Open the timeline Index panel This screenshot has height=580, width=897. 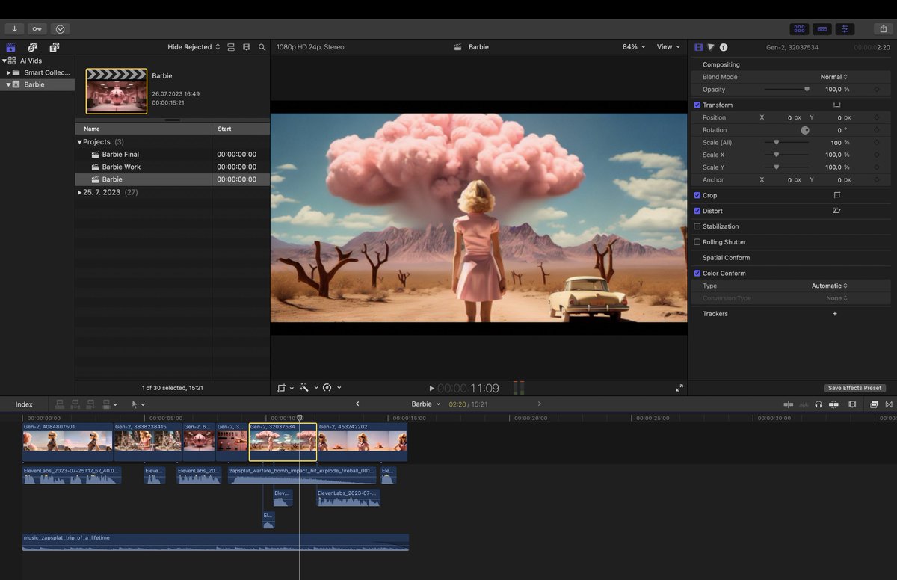(x=24, y=404)
